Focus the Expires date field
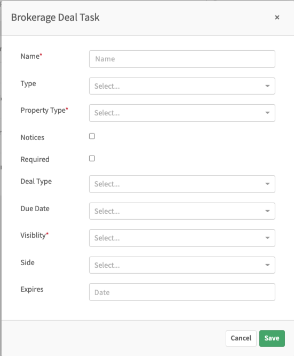The height and width of the screenshot is (356, 294). (x=182, y=292)
